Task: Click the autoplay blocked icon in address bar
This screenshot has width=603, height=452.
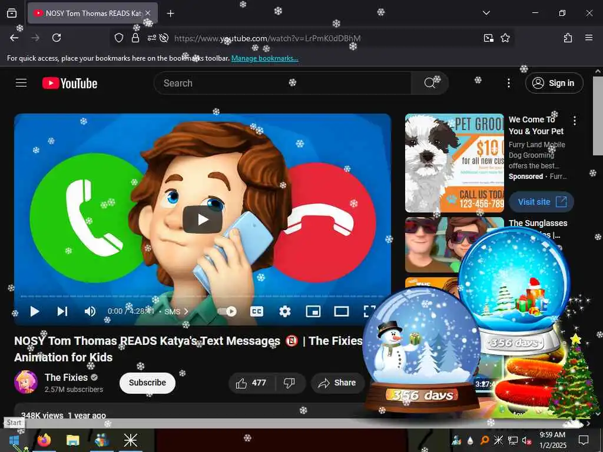Action: coord(164,38)
